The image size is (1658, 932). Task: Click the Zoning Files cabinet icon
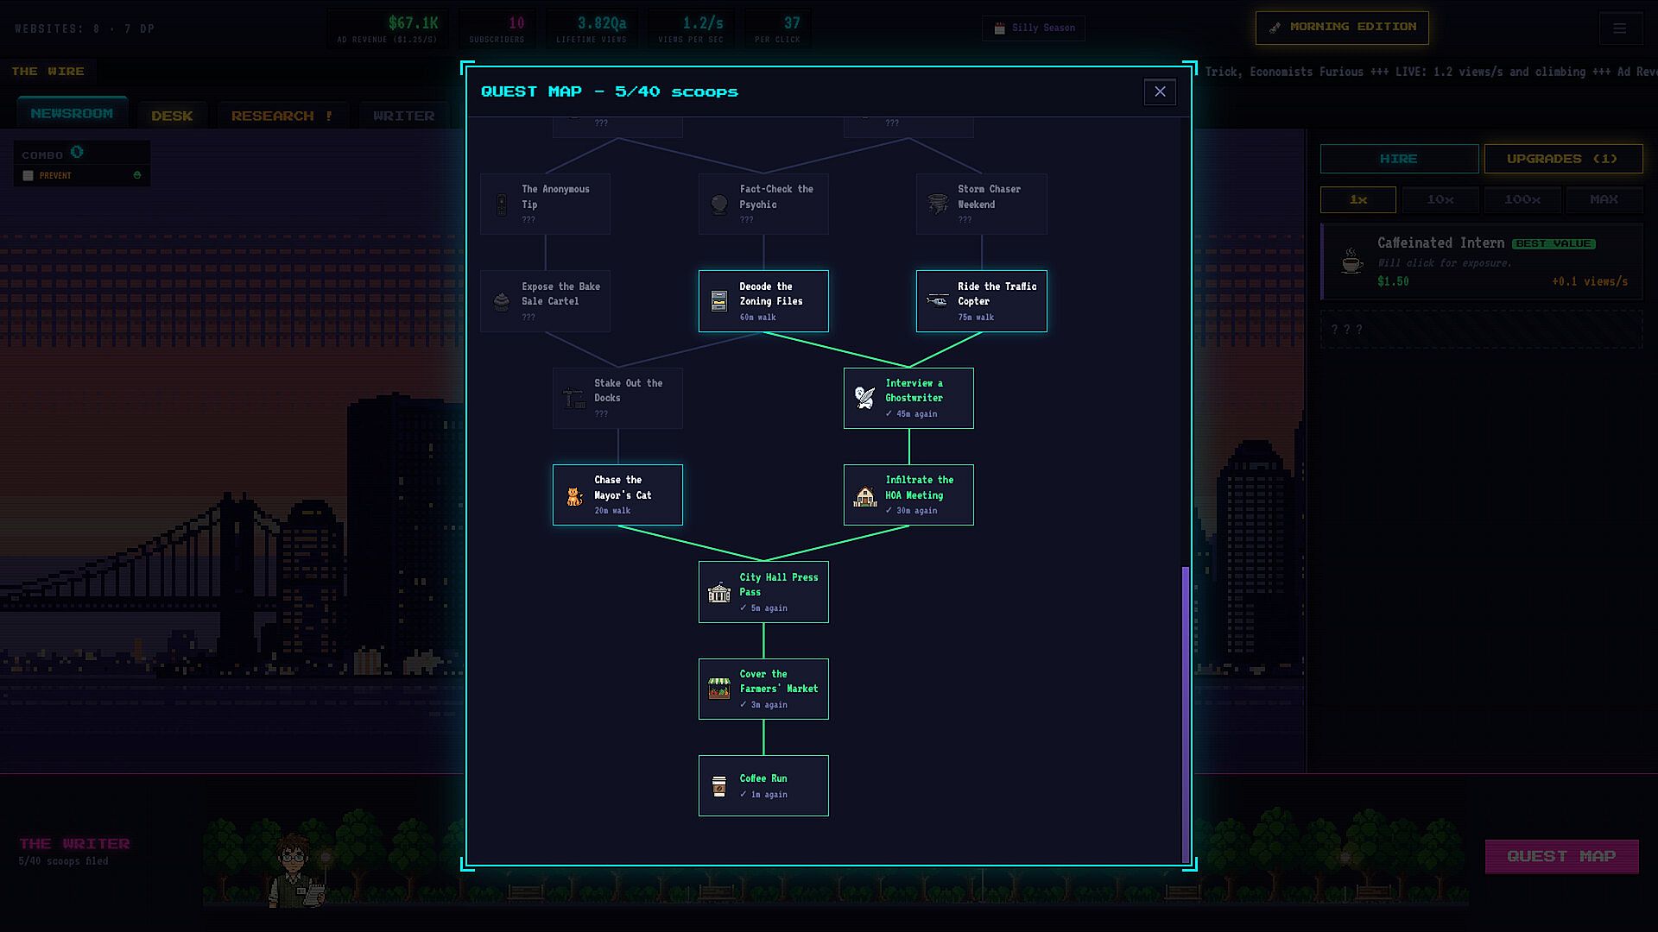tap(718, 301)
